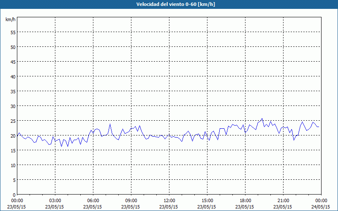
Task: Click the chart title "Velocidad del viento 0-60 [km/h]"
Action: tap(175, 4)
